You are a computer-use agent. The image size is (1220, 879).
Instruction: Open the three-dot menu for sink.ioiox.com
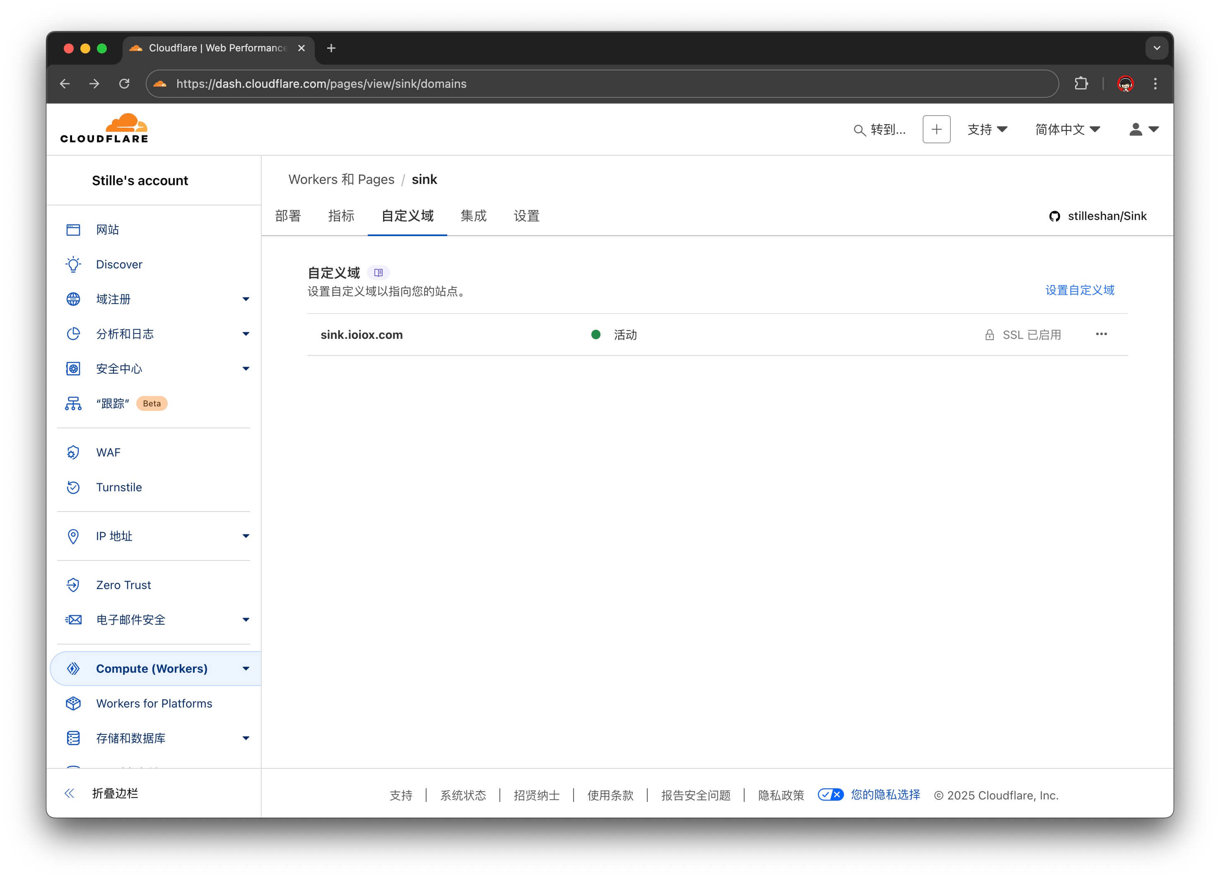point(1101,334)
